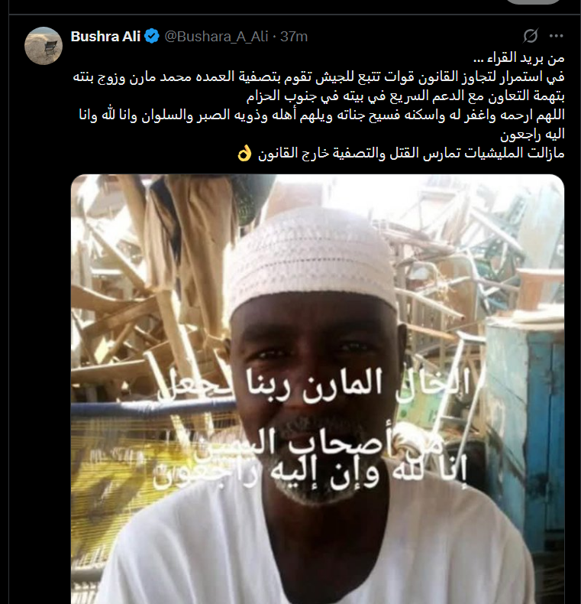The width and height of the screenshot is (581, 604).
Task: Open the Grok explain-post icon
Action: (530, 36)
